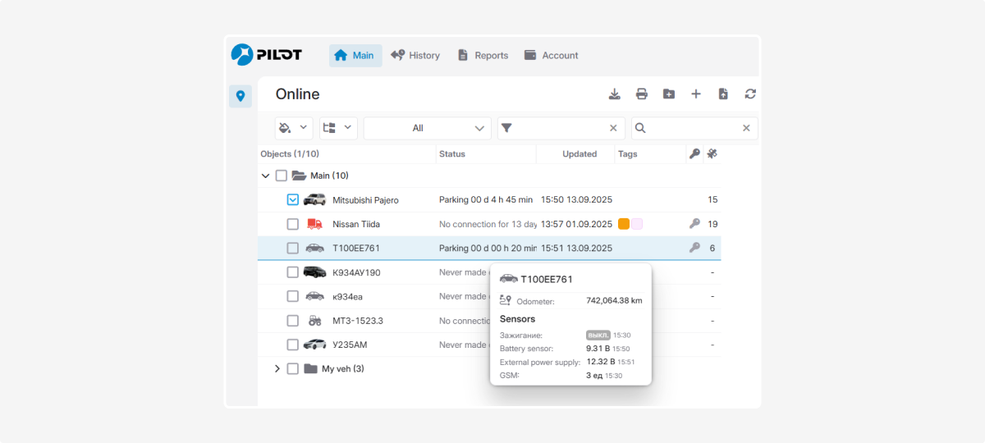Viewport: 985px width, 443px height.
Task: Click the print icon
Action: point(642,94)
